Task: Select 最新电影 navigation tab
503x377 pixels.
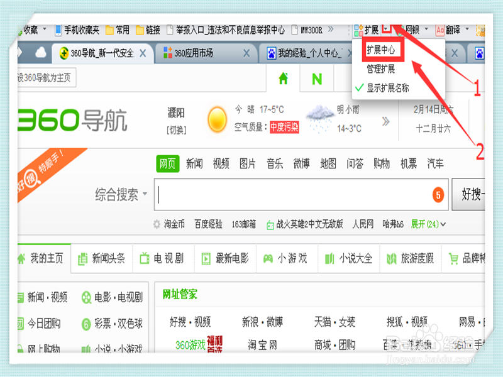Action: pyautogui.click(x=225, y=258)
